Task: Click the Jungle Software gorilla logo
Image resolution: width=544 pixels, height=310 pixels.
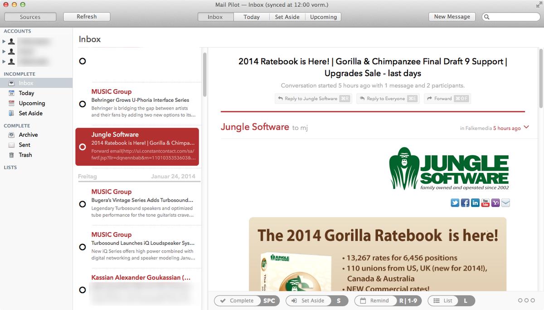Action: point(449,169)
